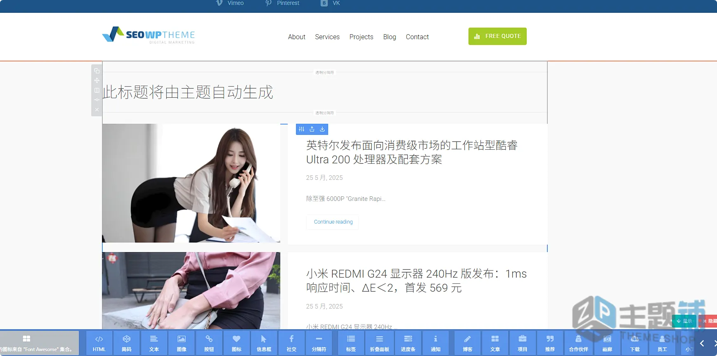
Task: Insert the 合作伙伴 partners element
Action: [579, 343]
